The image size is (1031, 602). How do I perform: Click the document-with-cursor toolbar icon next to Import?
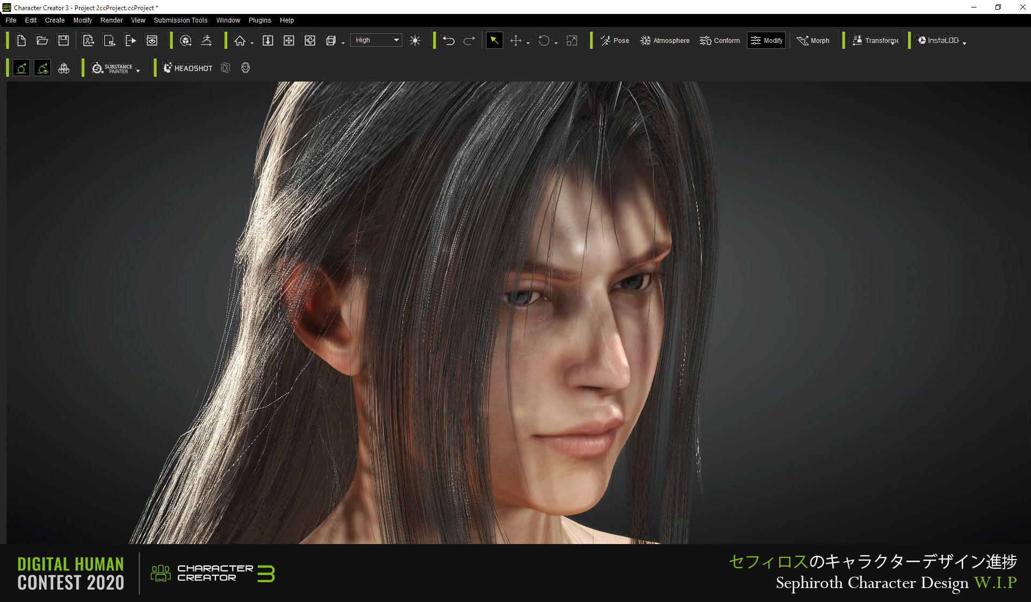109,40
